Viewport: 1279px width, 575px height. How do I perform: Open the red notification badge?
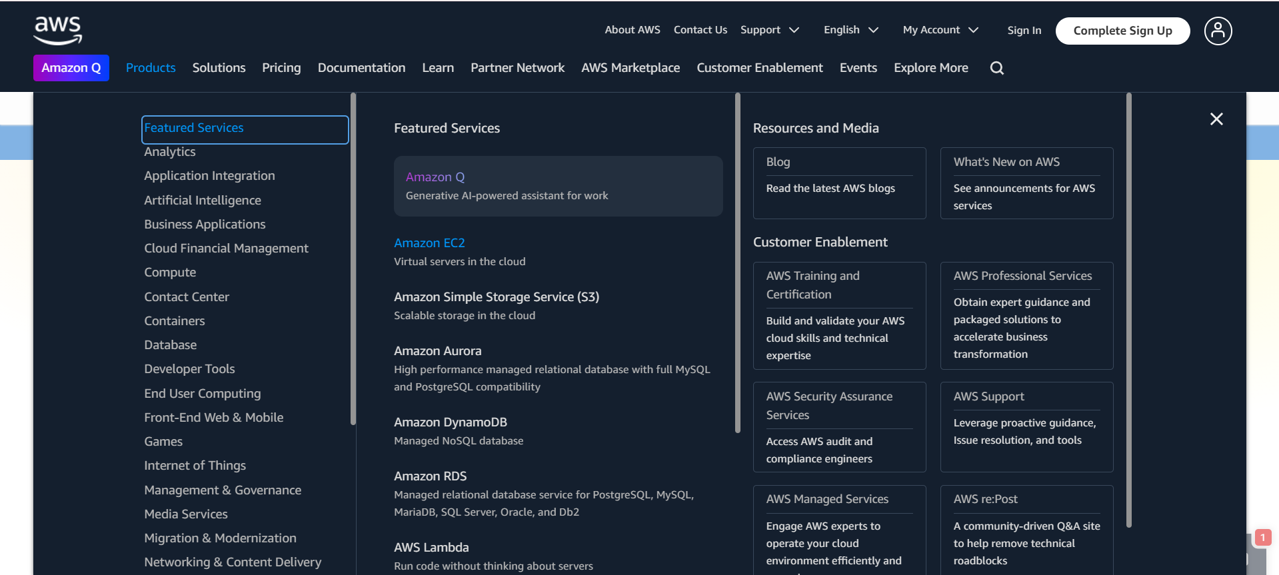click(x=1262, y=537)
